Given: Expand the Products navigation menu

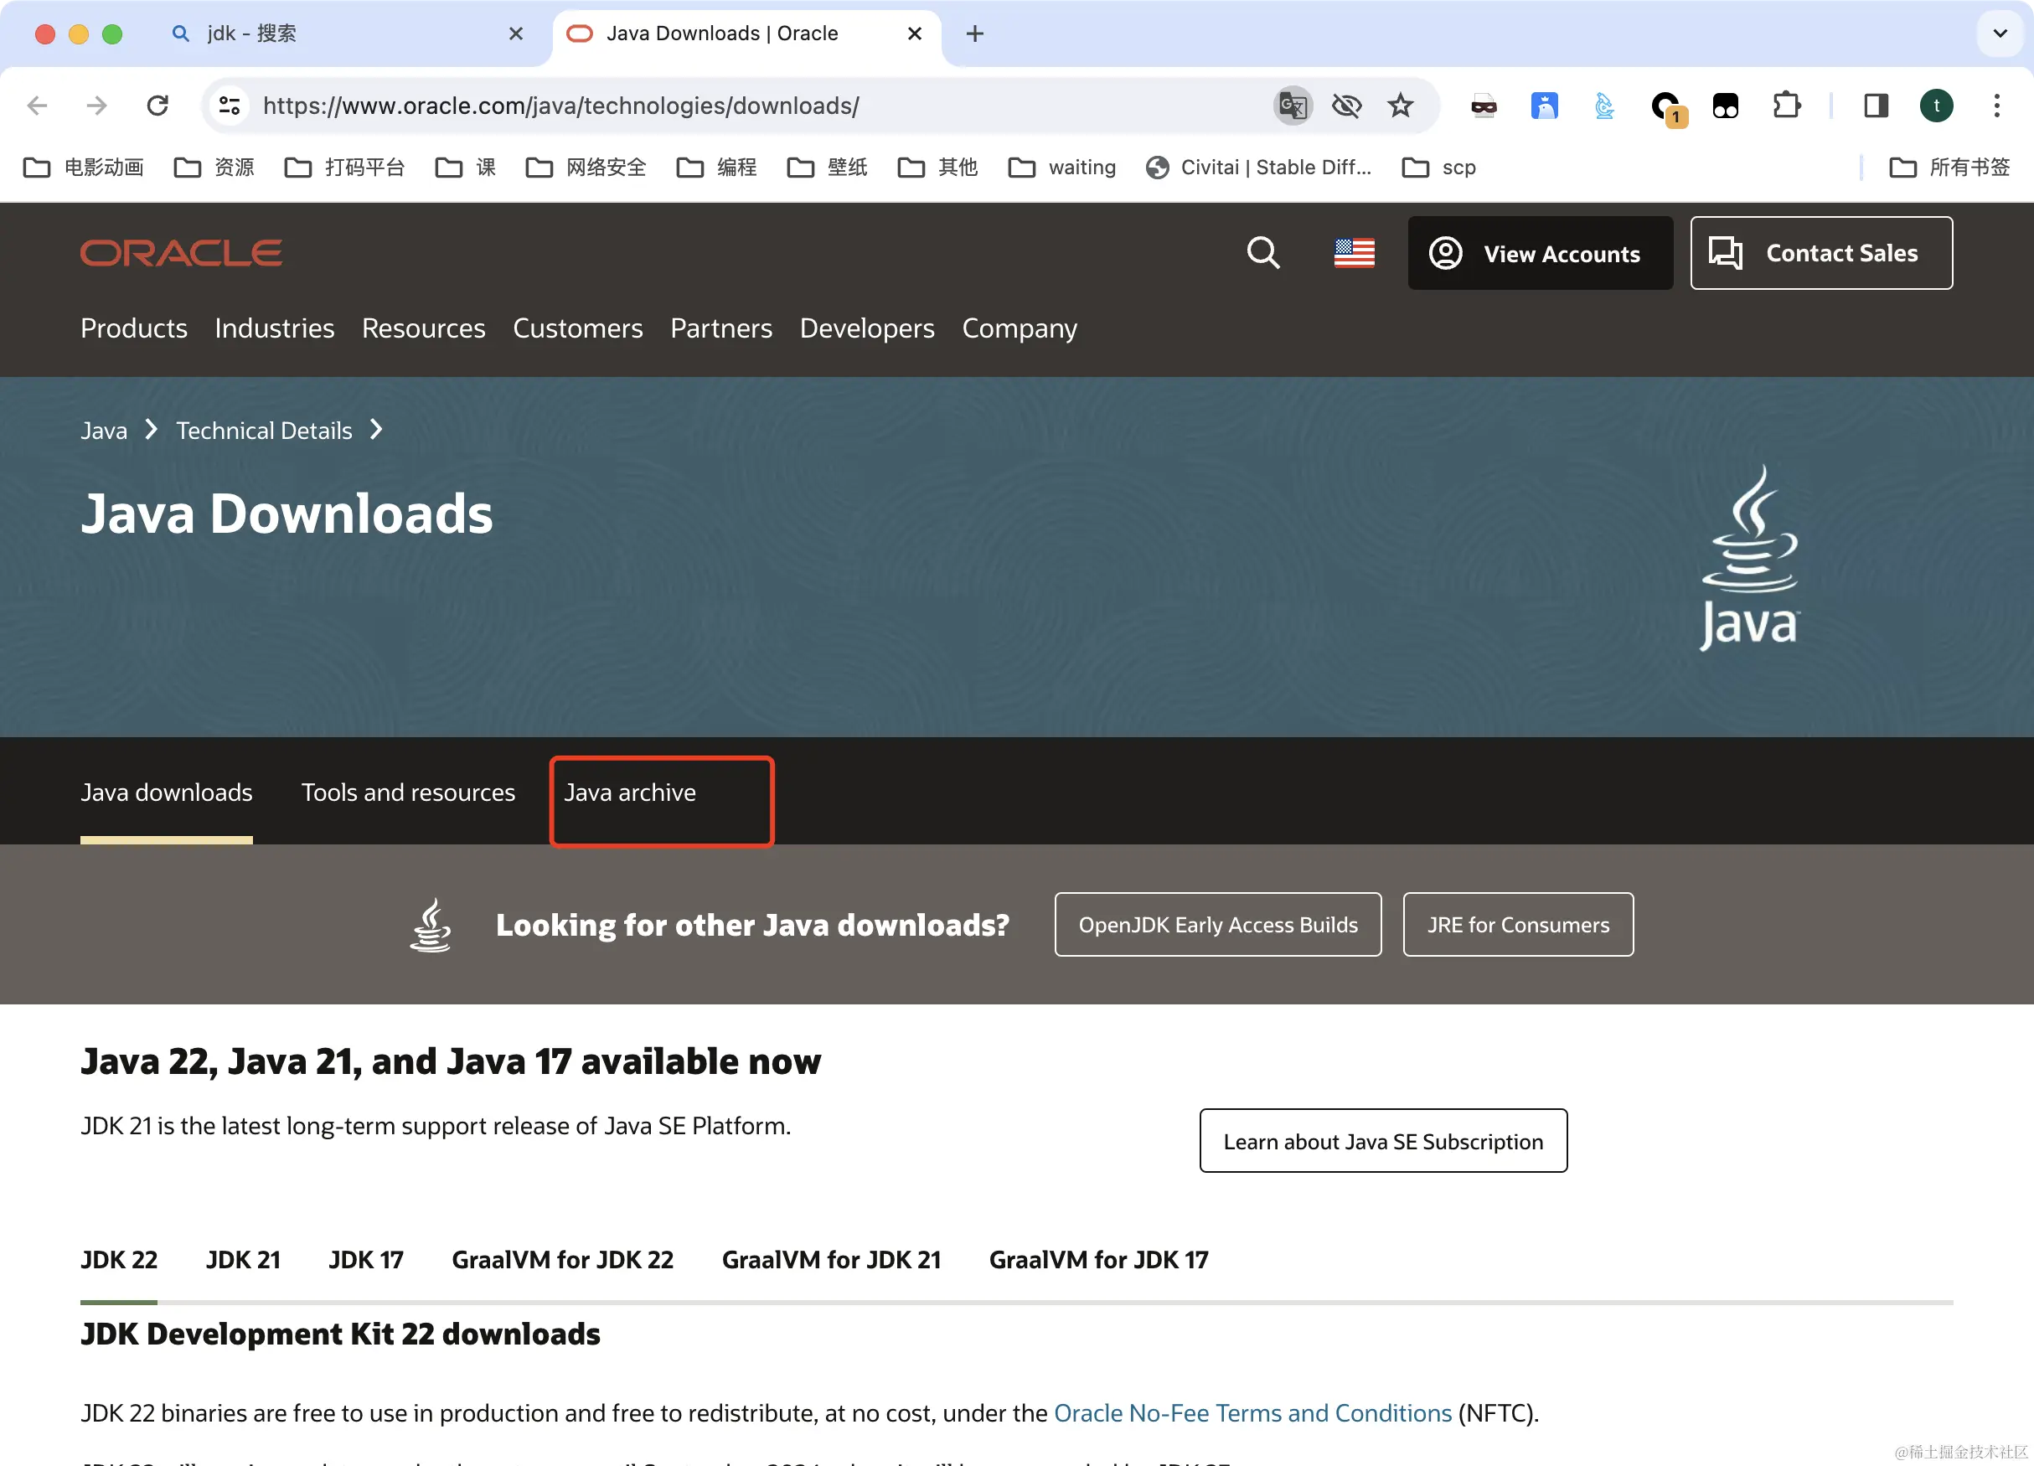Looking at the screenshot, I should tap(134, 328).
